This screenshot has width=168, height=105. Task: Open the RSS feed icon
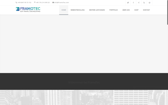point(144,3)
